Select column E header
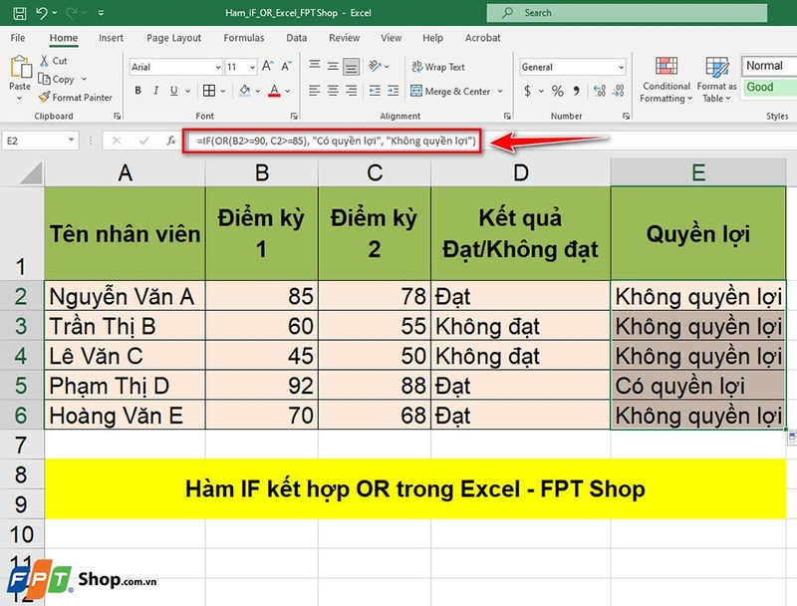 pyautogui.click(x=698, y=172)
